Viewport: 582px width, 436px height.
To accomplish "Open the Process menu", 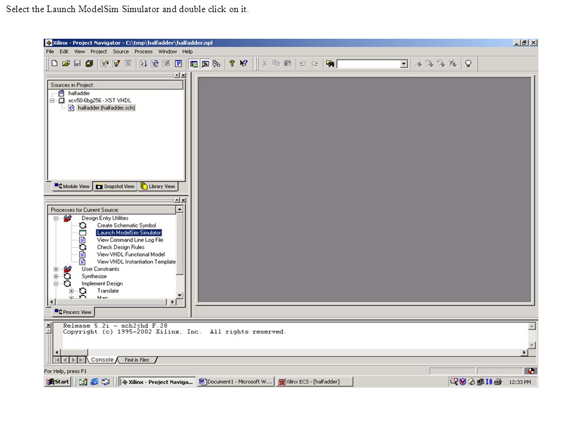I will coord(143,51).
